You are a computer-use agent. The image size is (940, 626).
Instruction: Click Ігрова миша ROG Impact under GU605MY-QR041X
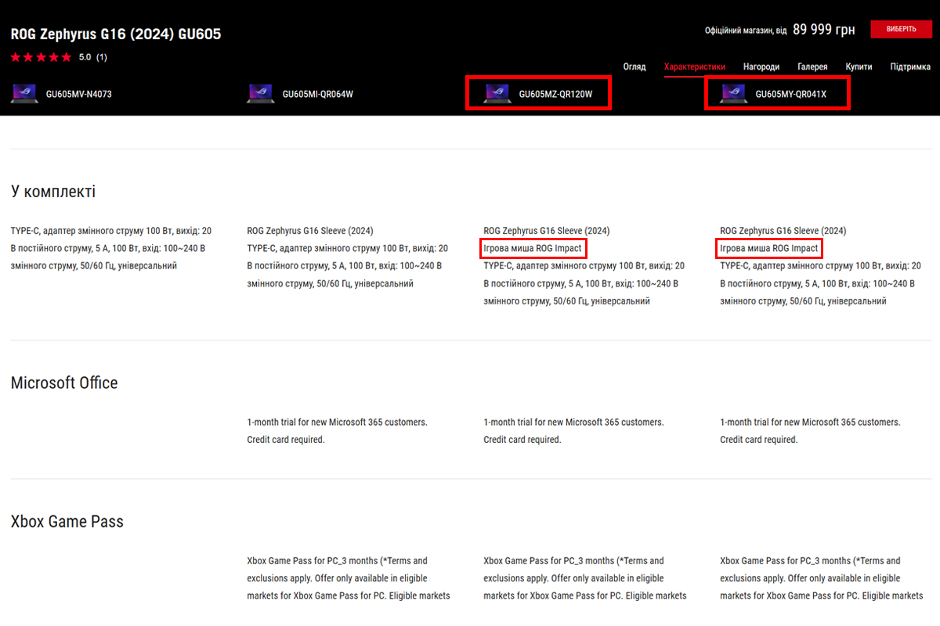click(x=769, y=248)
